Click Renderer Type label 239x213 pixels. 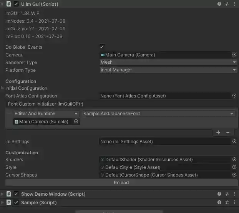tap(21, 63)
